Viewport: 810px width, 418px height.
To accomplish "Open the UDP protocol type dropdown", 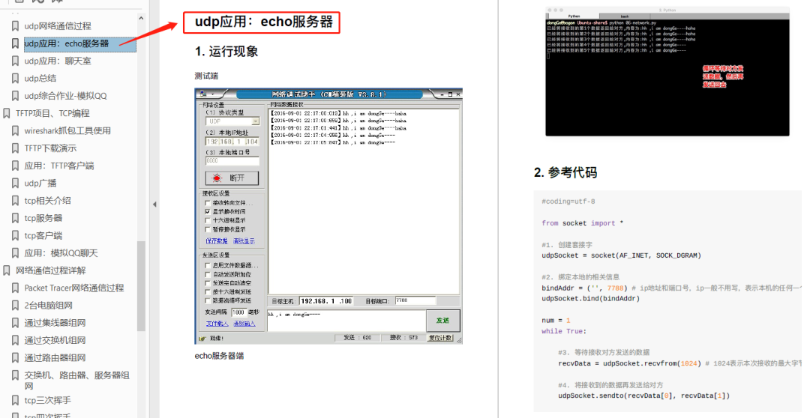I will [255, 121].
